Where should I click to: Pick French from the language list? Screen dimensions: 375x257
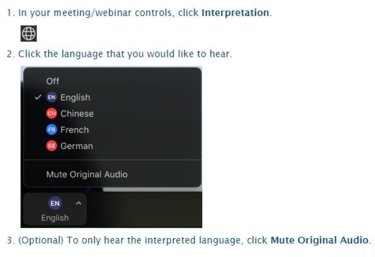(x=74, y=130)
